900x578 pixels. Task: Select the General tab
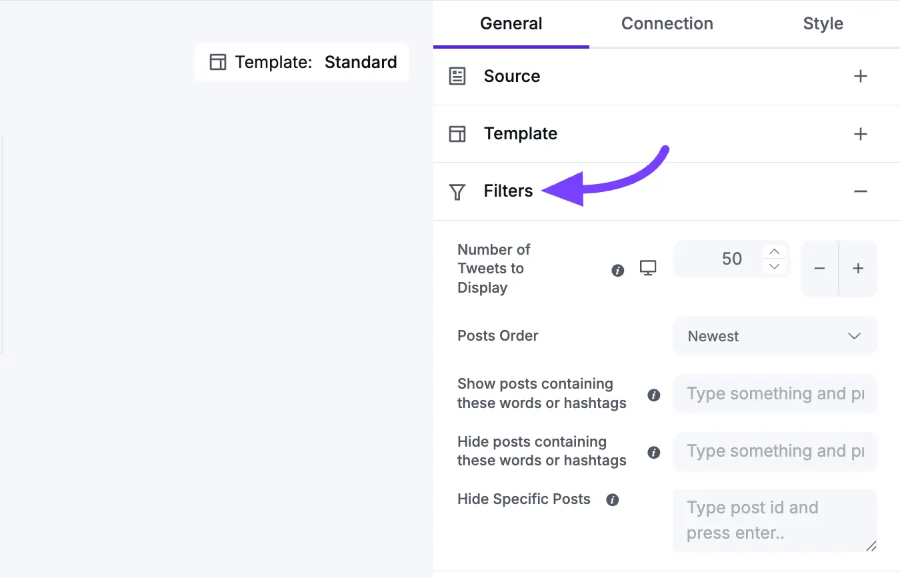511,23
